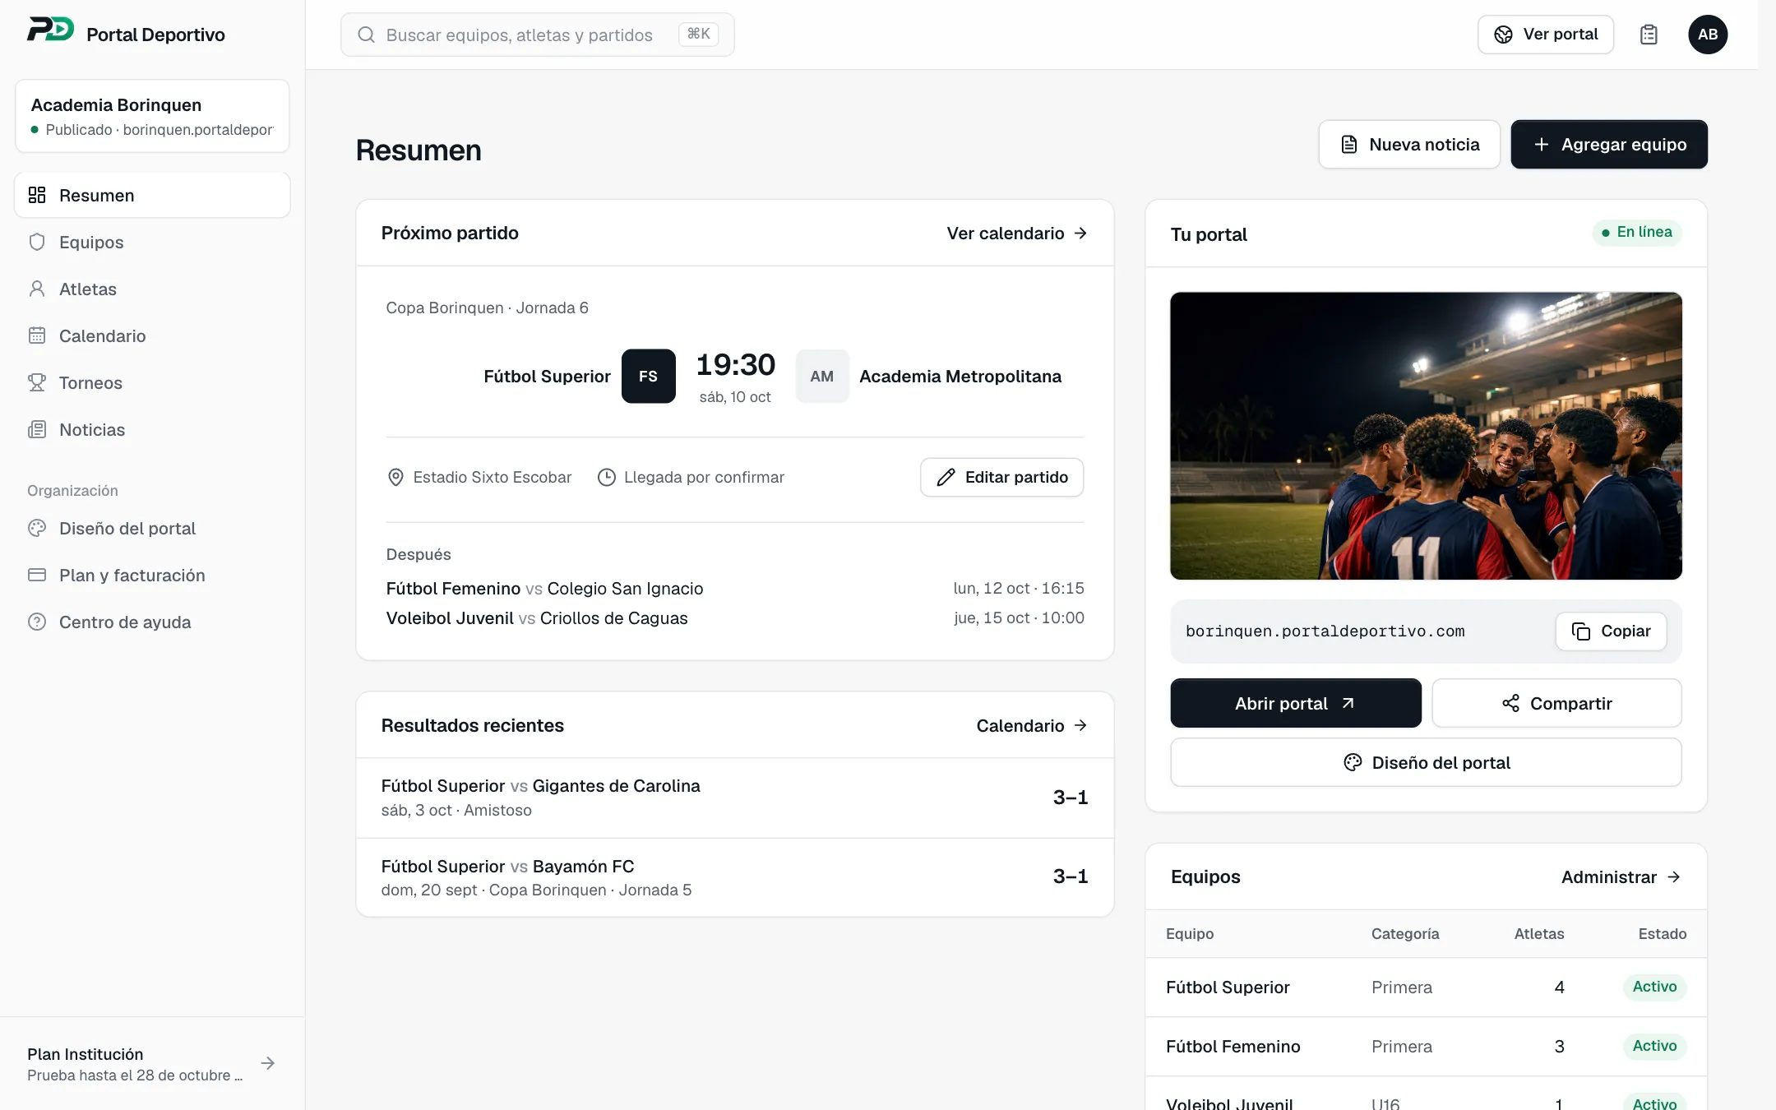Image resolution: width=1776 pixels, height=1110 pixels.
Task: Click Fútbol Superior row in Equipos table
Action: point(1426,987)
